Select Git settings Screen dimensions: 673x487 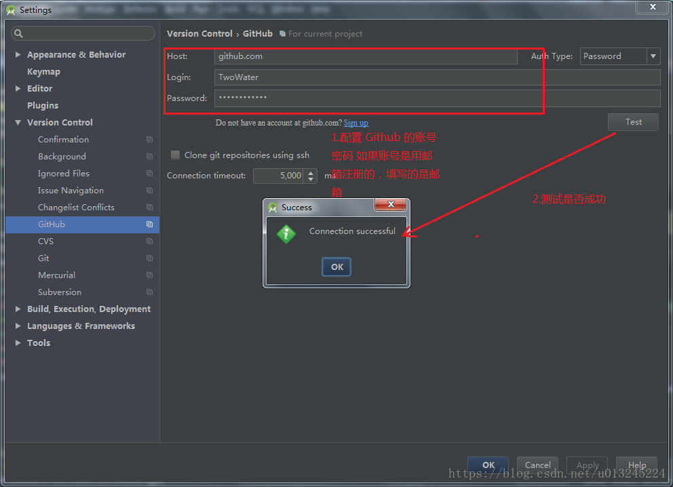[x=43, y=258]
